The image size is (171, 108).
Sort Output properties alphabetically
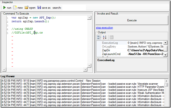click(x=104, y=37)
